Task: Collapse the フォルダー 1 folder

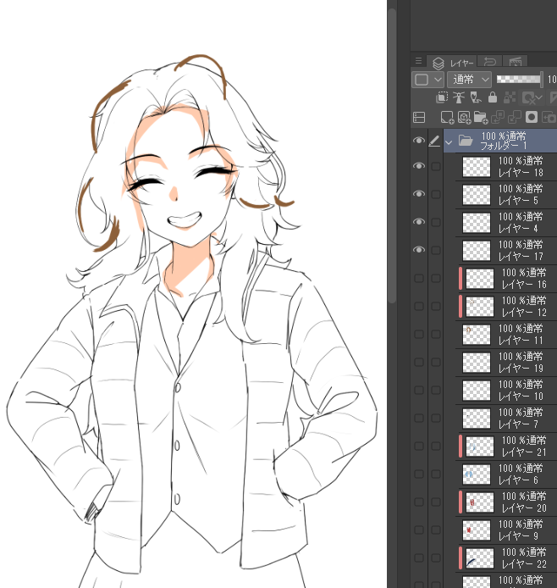Action: [x=449, y=141]
